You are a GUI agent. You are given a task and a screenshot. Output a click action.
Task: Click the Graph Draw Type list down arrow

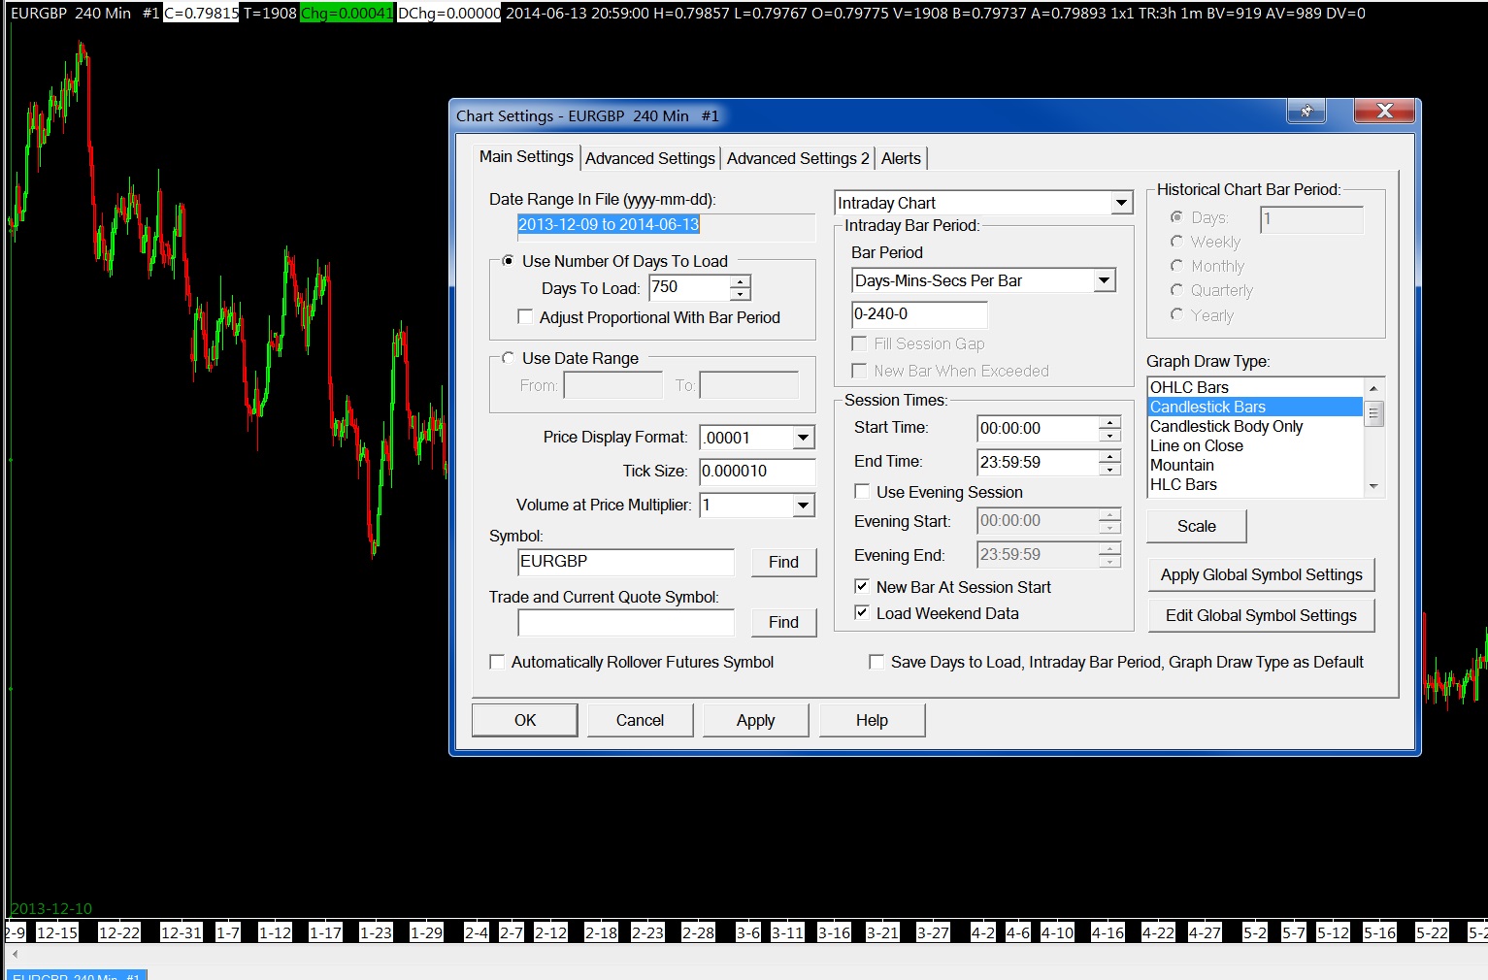1373,486
